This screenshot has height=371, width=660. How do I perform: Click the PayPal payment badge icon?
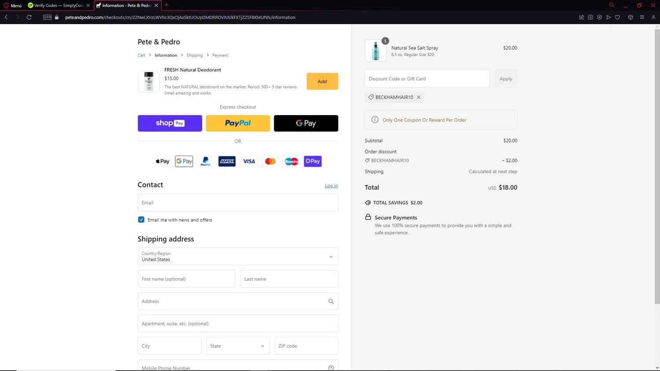205,161
